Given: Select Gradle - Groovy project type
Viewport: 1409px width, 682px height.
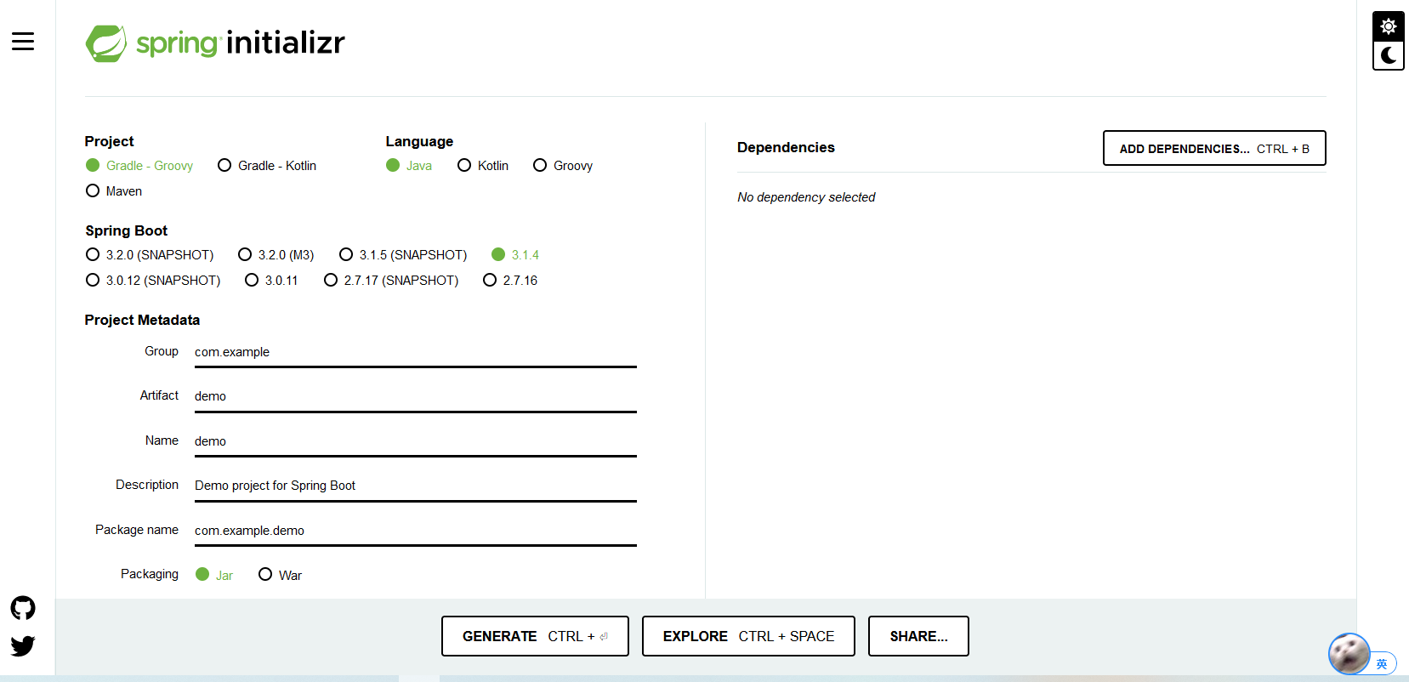Looking at the screenshot, I should click(x=139, y=166).
